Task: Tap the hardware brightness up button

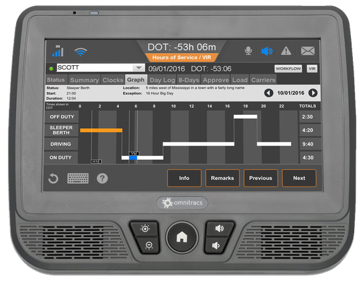Action: pos(145,228)
